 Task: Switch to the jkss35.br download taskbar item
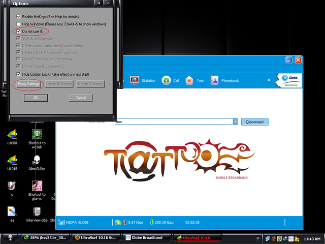pyautogui.click(x=46, y=238)
